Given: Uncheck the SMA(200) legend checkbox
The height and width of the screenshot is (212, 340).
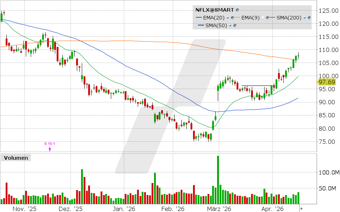Looking at the screenshot, I should click(x=305, y=18).
